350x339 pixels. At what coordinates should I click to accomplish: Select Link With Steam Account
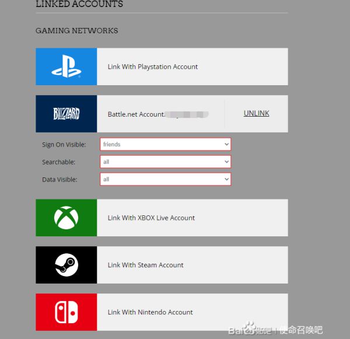(145, 265)
